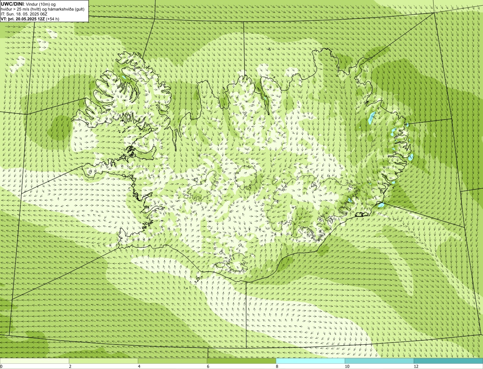The height and width of the screenshot is (369, 483).
Task: Click the 6–8 m/s darker green legend segment
Action: 241,361
